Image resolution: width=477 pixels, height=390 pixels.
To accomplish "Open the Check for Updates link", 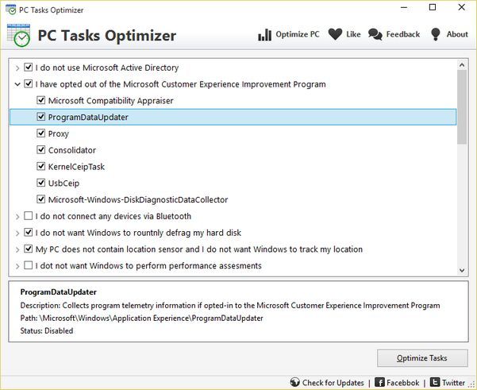I will pyautogui.click(x=333, y=382).
